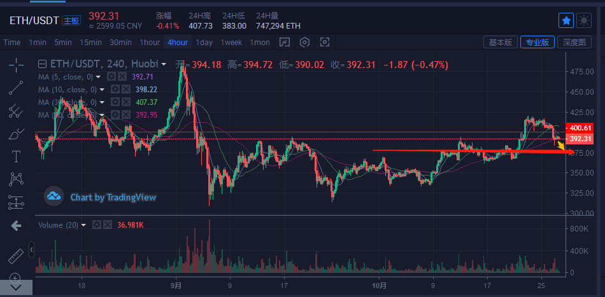Select the 4hour interval tab

pos(178,43)
